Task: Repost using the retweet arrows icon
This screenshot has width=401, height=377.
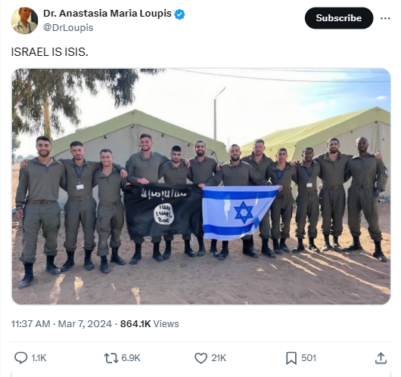Action: pyautogui.click(x=111, y=358)
